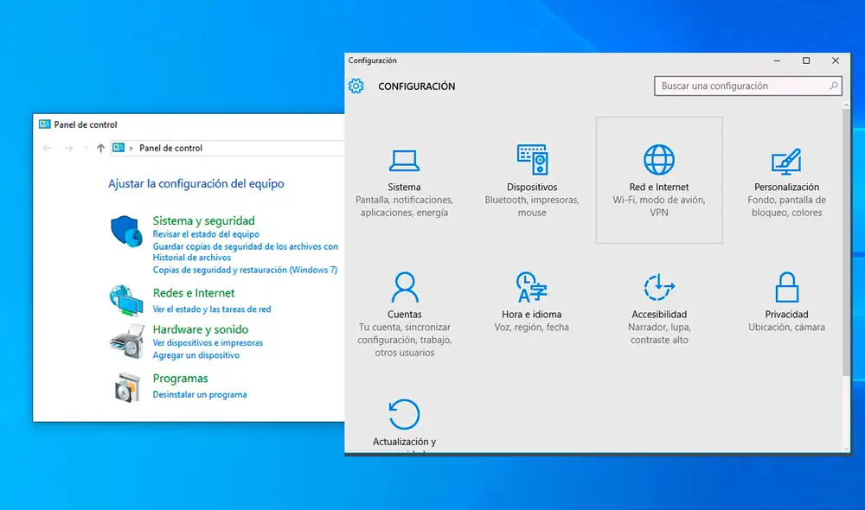Click the search magnifier in the settings search box

(x=832, y=86)
